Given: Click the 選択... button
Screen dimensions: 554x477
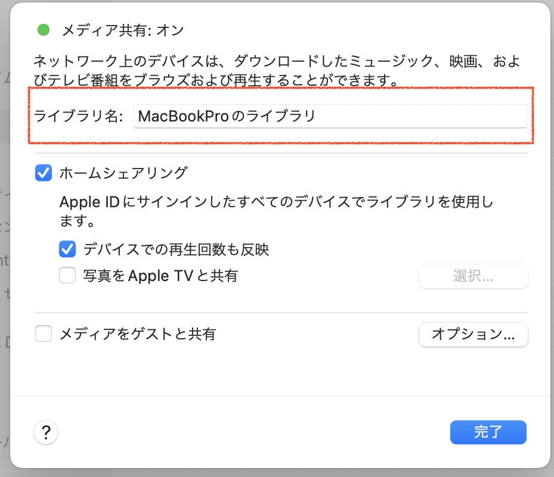Looking at the screenshot, I should coord(473,276).
